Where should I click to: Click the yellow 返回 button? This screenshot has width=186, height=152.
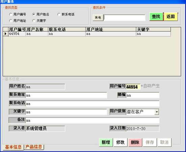(170, 17)
